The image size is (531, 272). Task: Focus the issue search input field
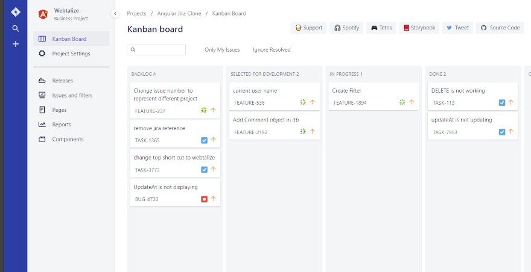[x=156, y=50]
